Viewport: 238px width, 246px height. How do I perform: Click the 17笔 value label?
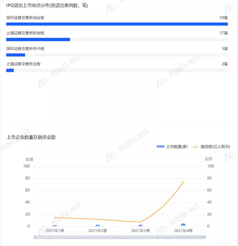click(223, 33)
